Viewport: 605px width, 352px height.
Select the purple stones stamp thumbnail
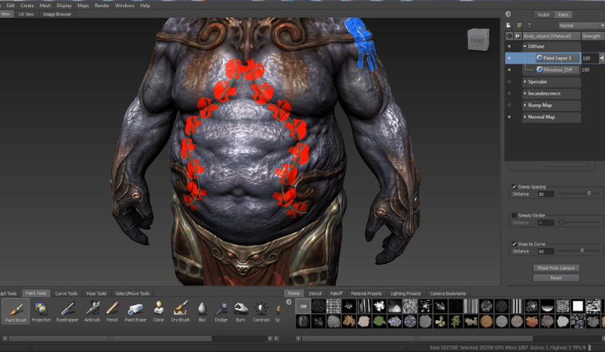tap(578, 321)
